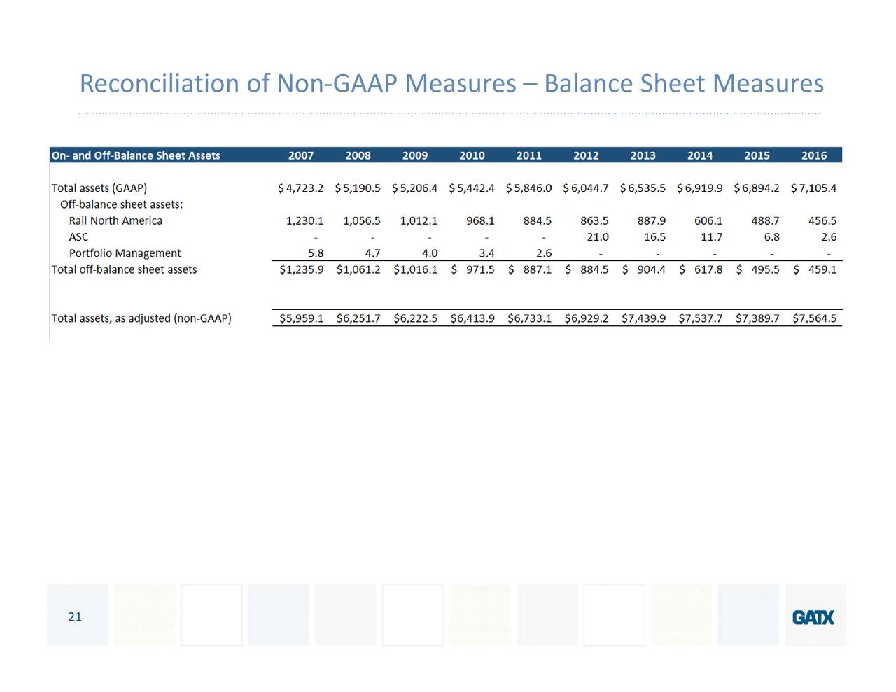
Task: Click 'Total assets, as adjusted (non-GAAP)' label
Action: point(141,318)
